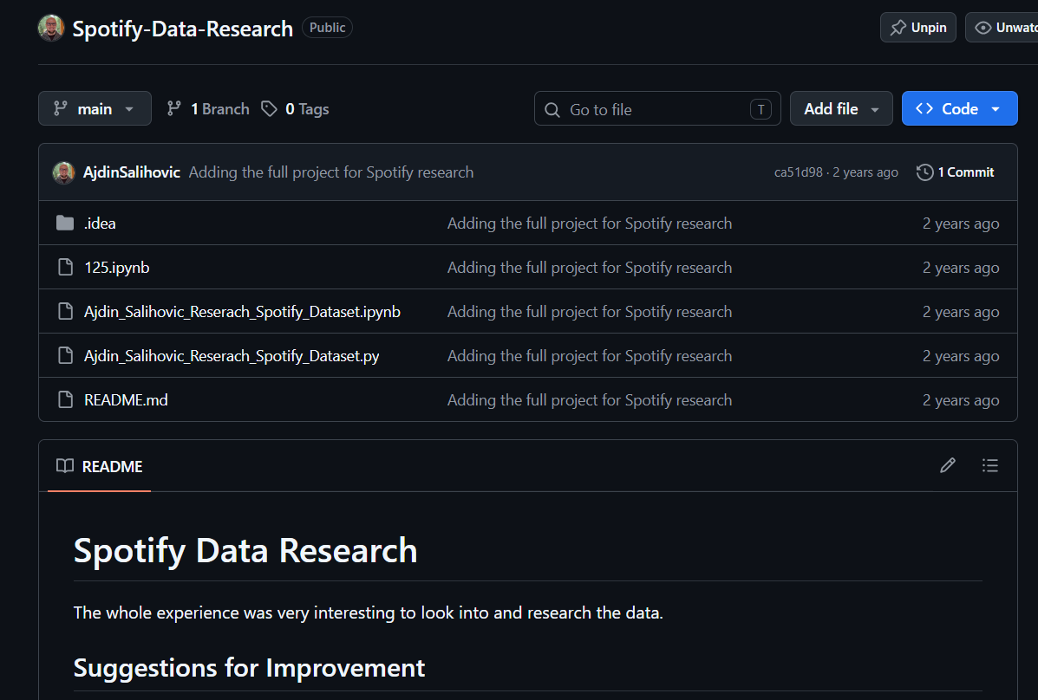Open the green Code dropdown button

[959, 108]
